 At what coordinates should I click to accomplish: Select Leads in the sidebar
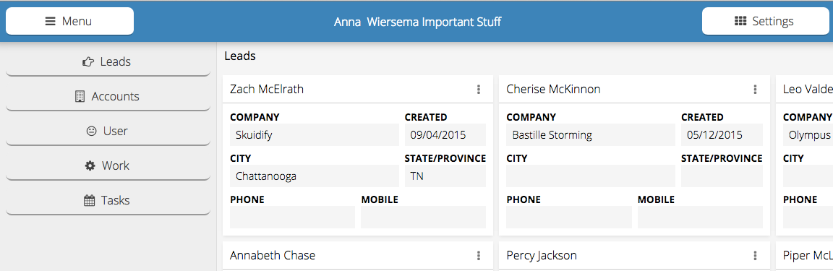(x=108, y=62)
